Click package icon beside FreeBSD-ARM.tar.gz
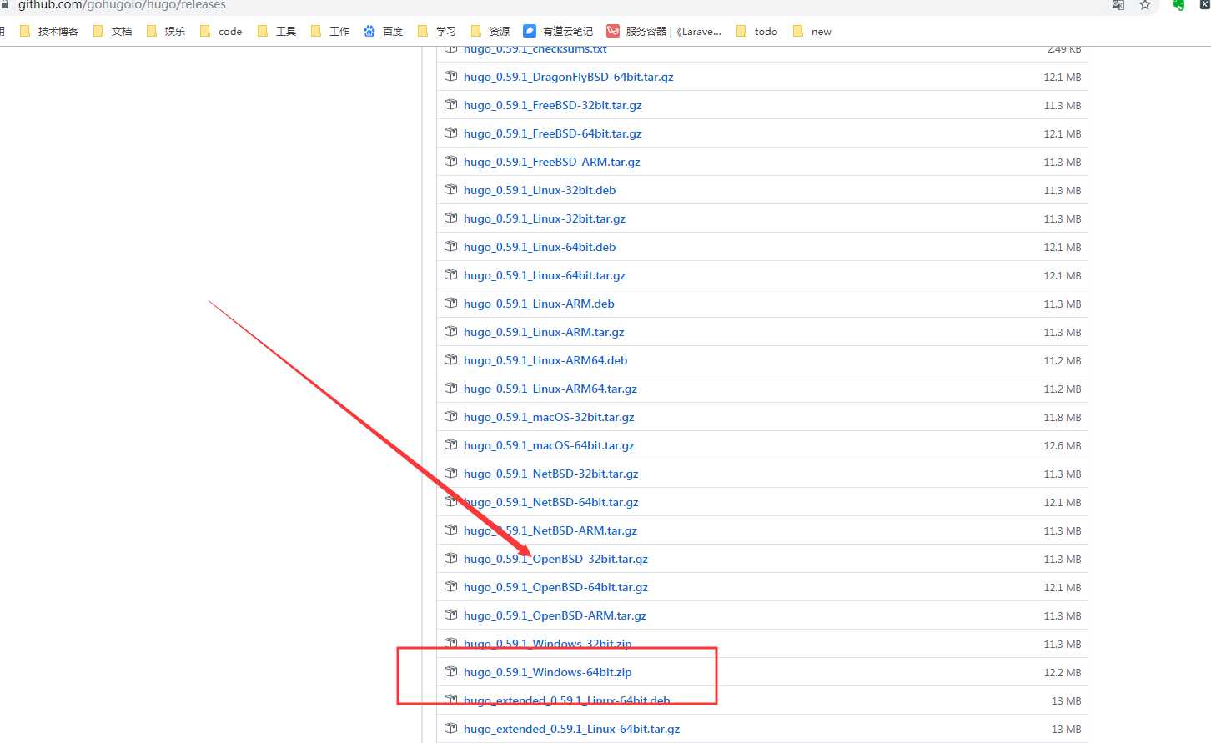The width and height of the screenshot is (1211, 743). [451, 161]
